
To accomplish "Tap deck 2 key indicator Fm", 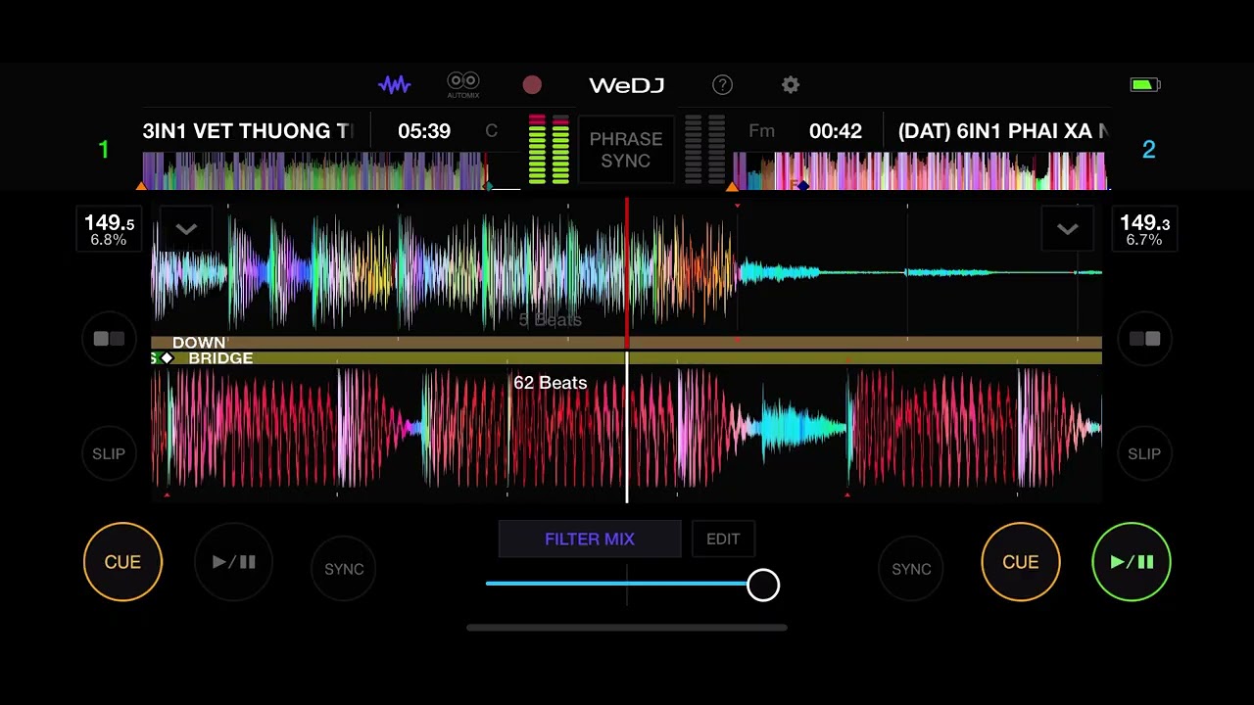I will (x=761, y=131).
